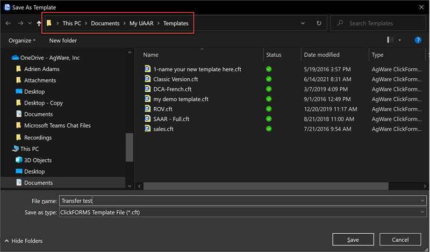Collapse the This PC tree node
Image resolution: width=430 pixels, height=252 pixels.
[5, 149]
